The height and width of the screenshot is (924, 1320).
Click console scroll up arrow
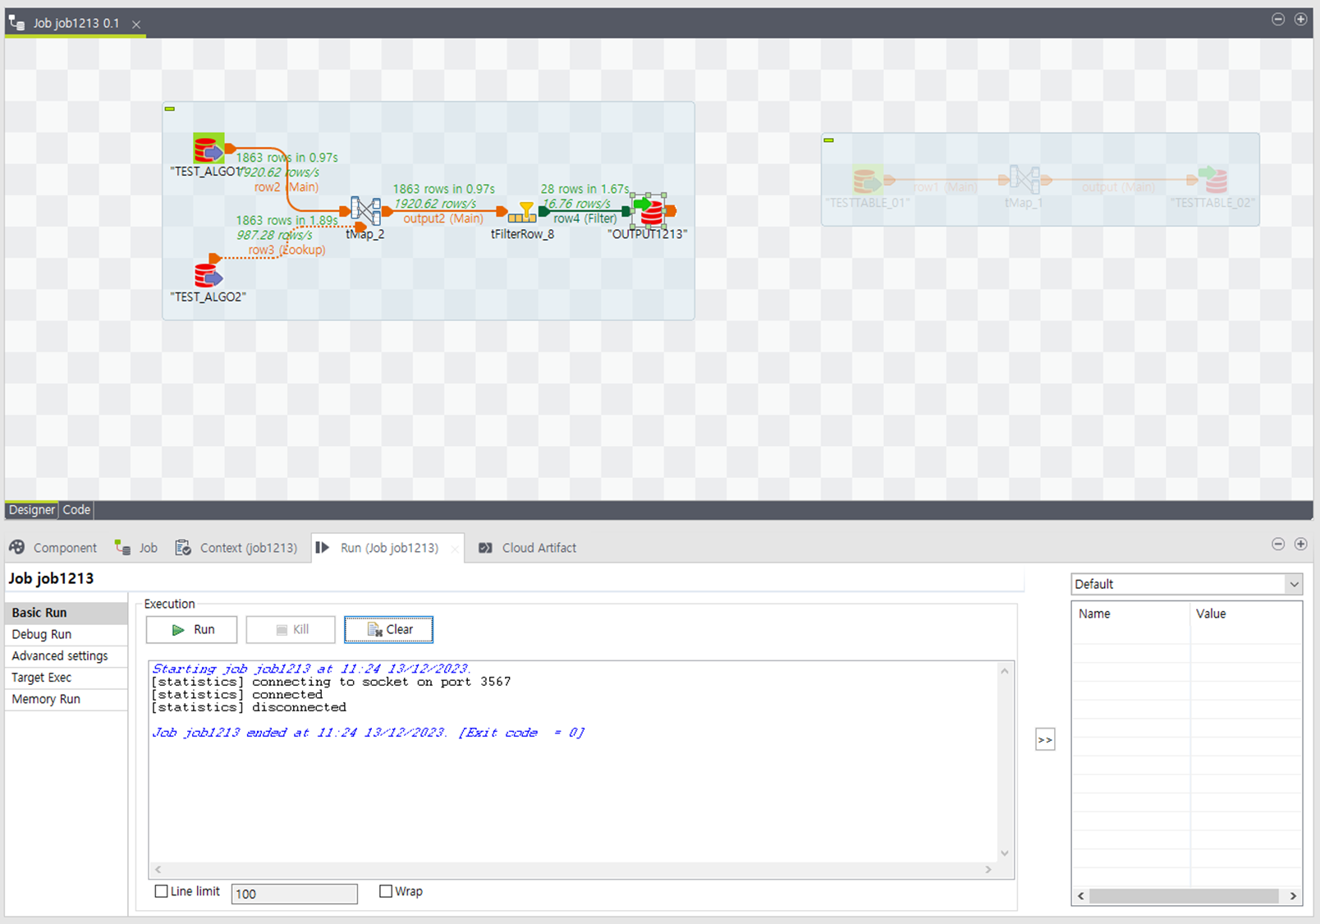coord(1005,671)
